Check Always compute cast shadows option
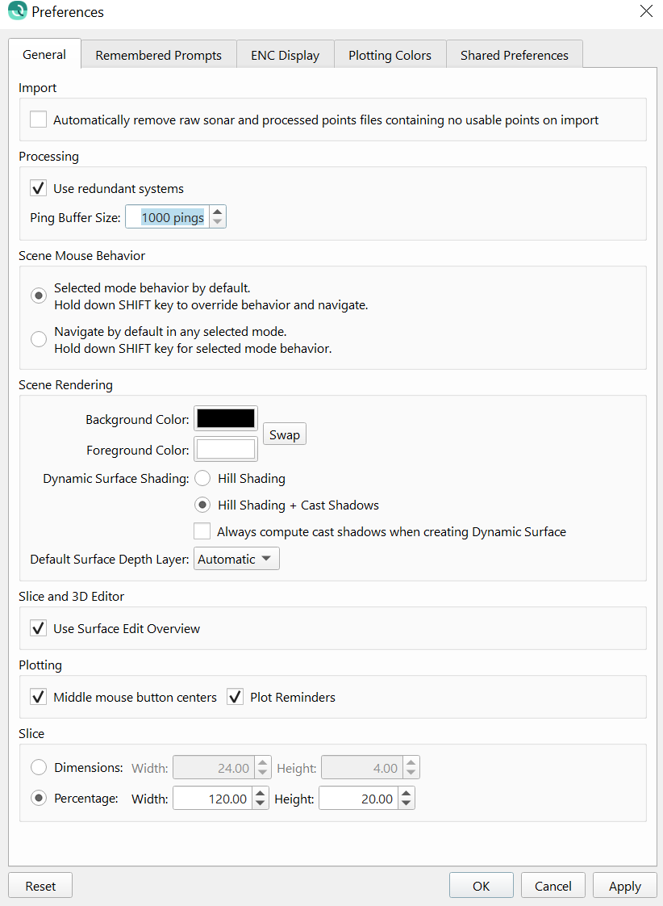663x906 pixels. [x=202, y=531]
